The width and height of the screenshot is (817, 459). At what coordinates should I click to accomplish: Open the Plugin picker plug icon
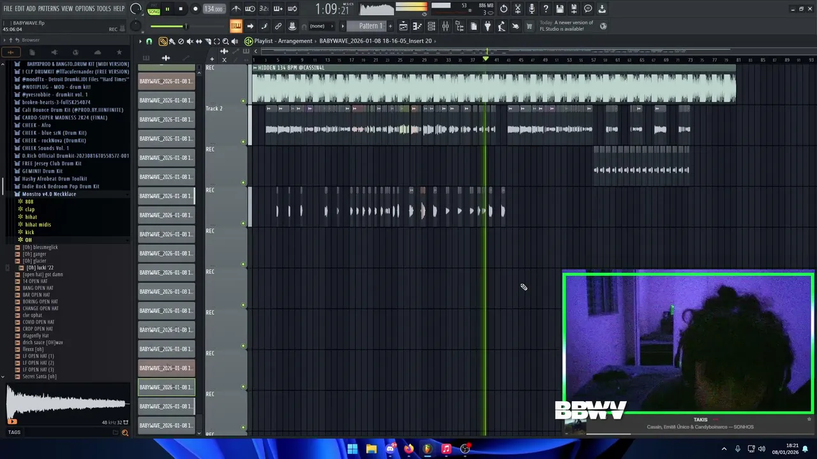pos(488,26)
